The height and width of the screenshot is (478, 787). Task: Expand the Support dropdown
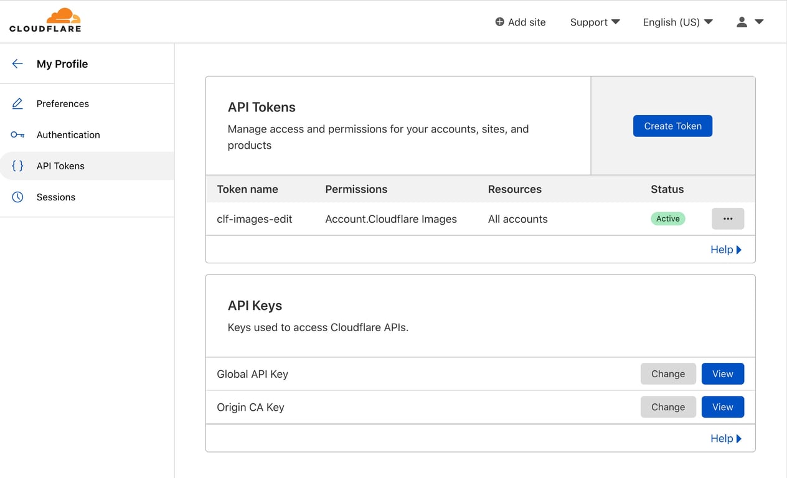[x=595, y=22]
